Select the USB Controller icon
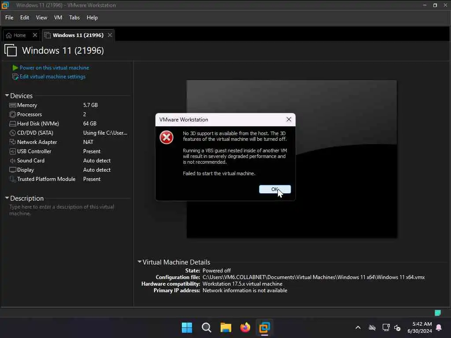Image resolution: width=451 pixels, height=338 pixels. tap(13, 151)
